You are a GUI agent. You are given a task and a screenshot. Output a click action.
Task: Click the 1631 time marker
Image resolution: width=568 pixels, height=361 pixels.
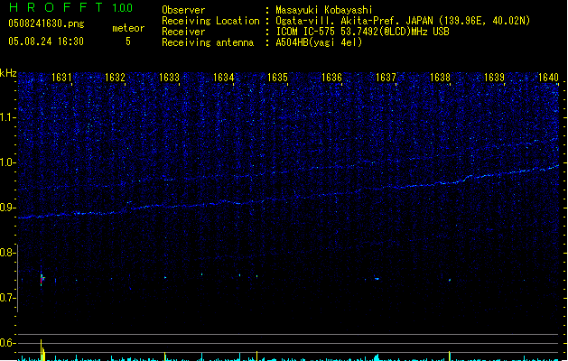(61, 79)
